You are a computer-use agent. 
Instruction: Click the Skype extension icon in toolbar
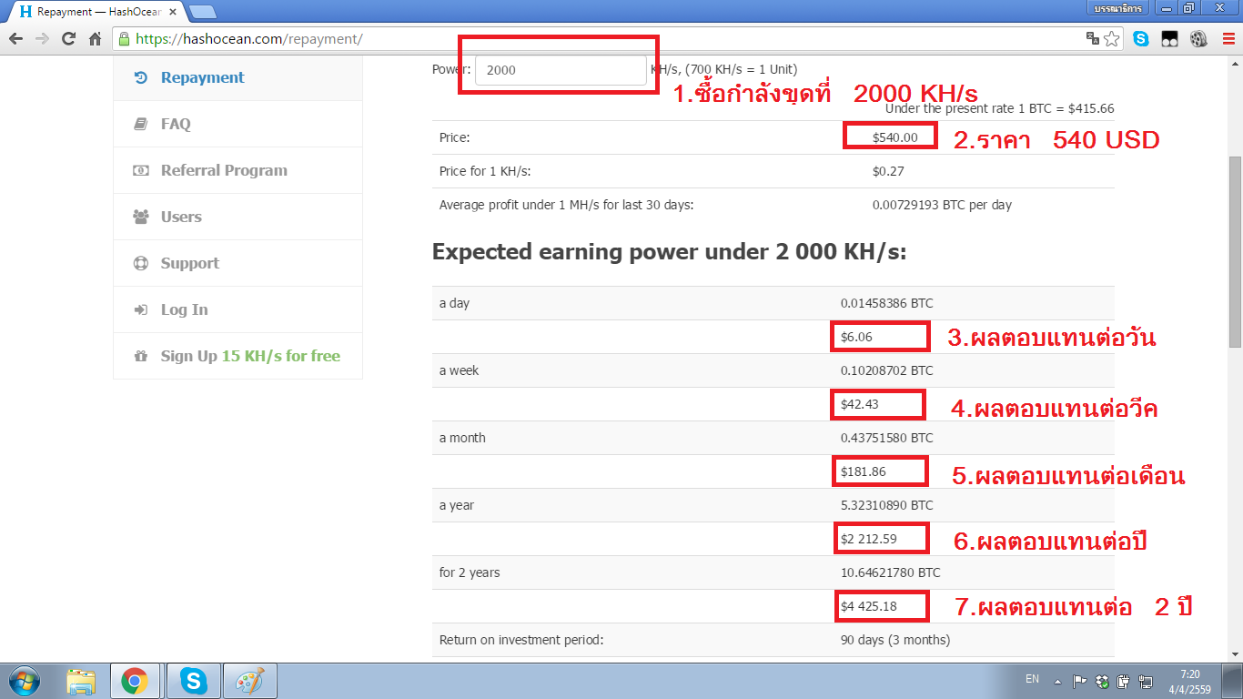click(x=1141, y=39)
